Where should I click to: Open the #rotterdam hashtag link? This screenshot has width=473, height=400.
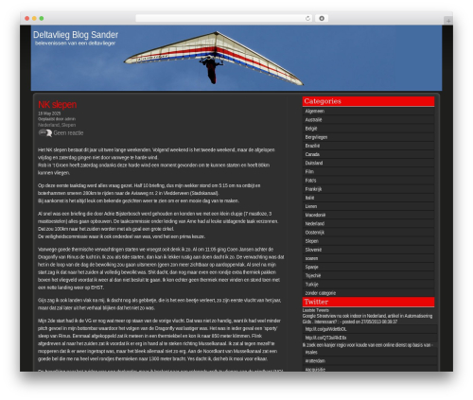[315, 361]
